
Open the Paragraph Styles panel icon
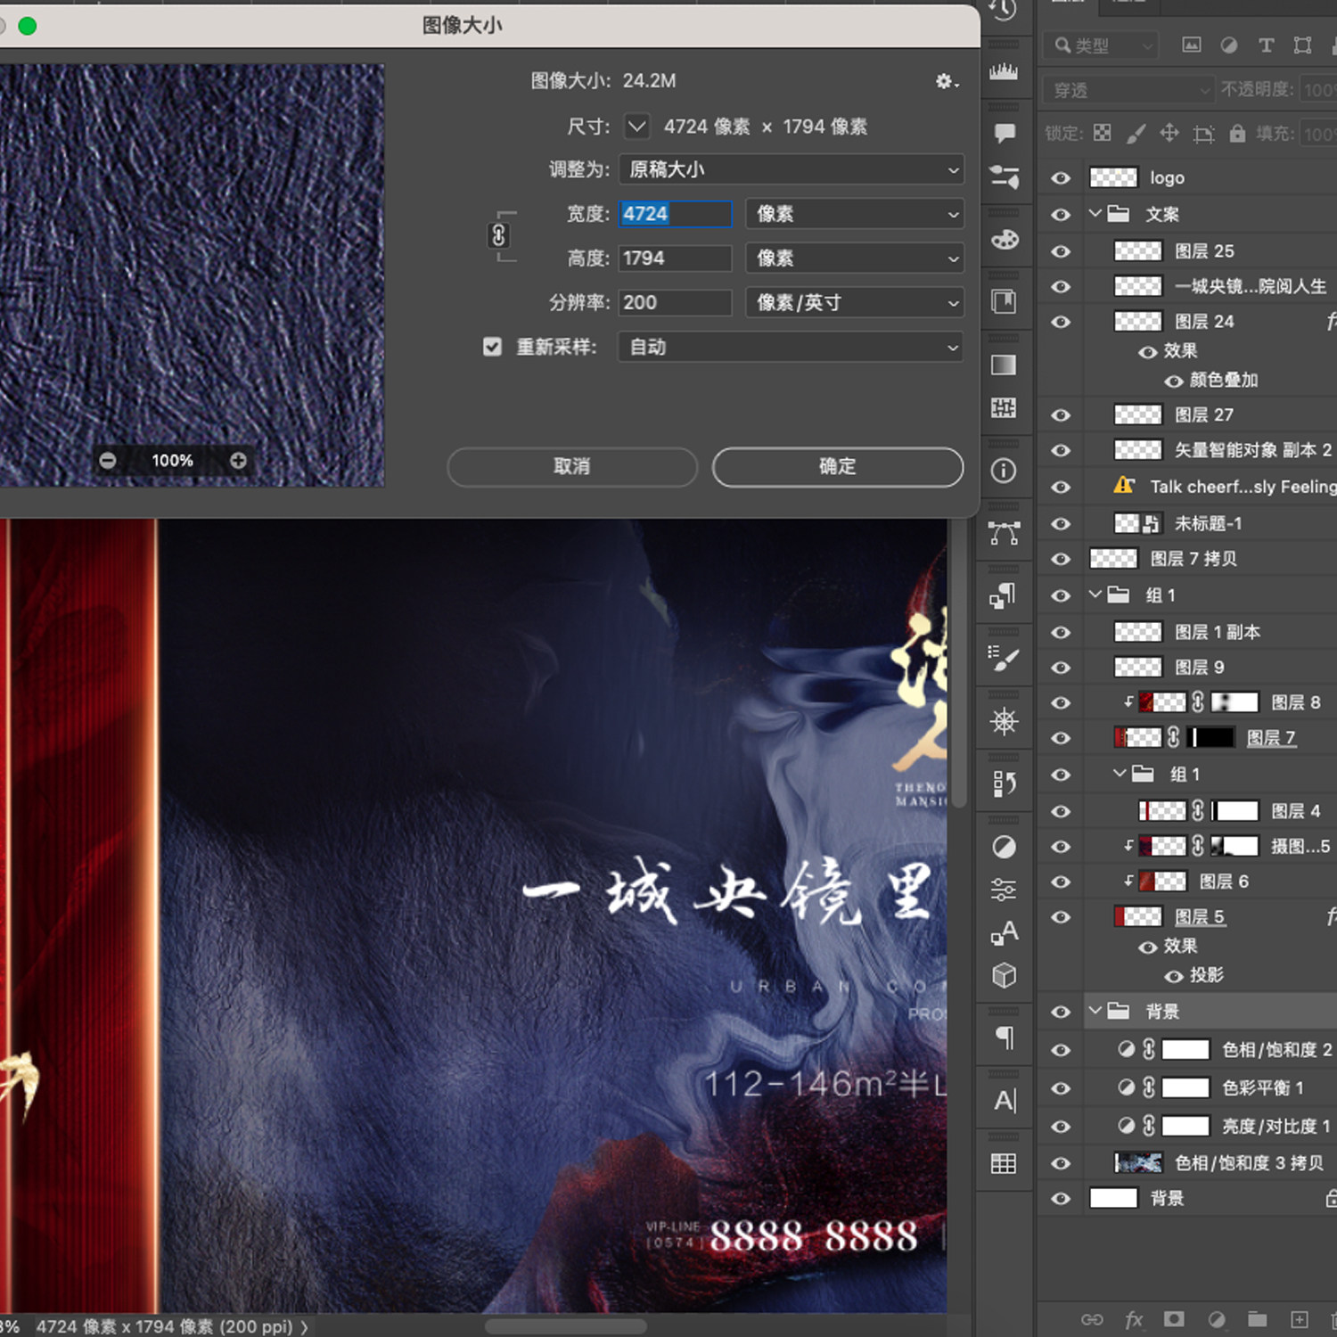tap(1004, 595)
